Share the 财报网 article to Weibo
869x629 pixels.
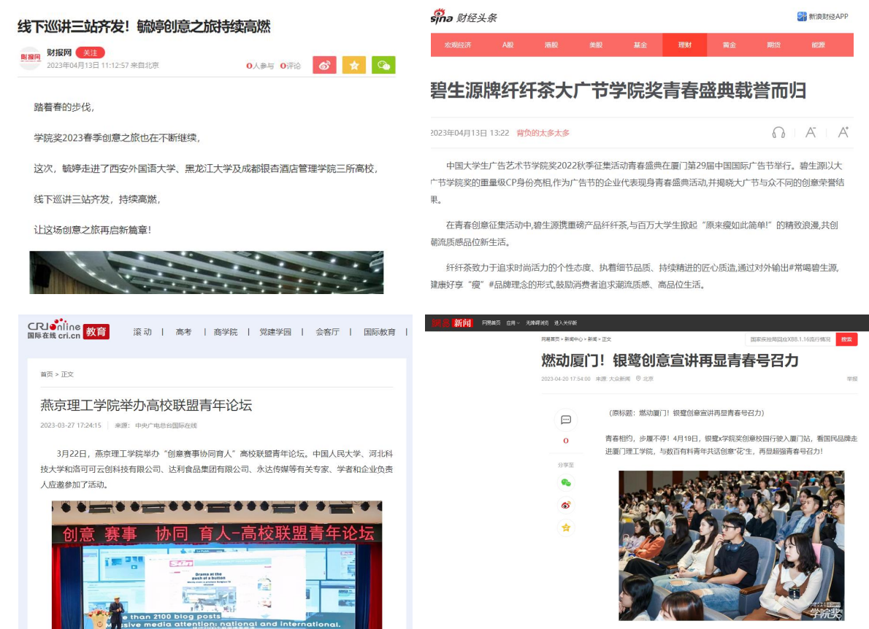click(x=324, y=66)
